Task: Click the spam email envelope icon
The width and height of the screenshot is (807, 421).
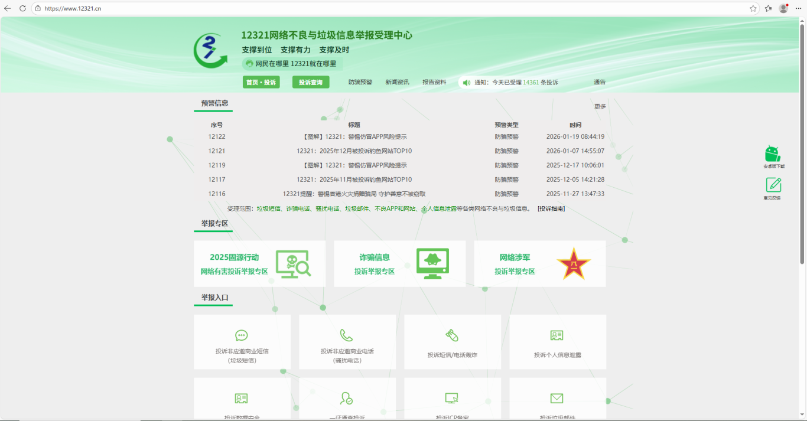Action: [x=557, y=399]
